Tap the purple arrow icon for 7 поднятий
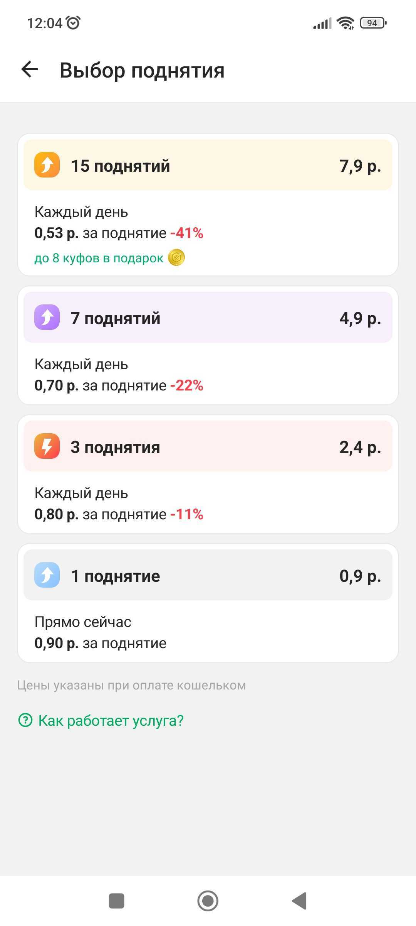 (47, 318)
